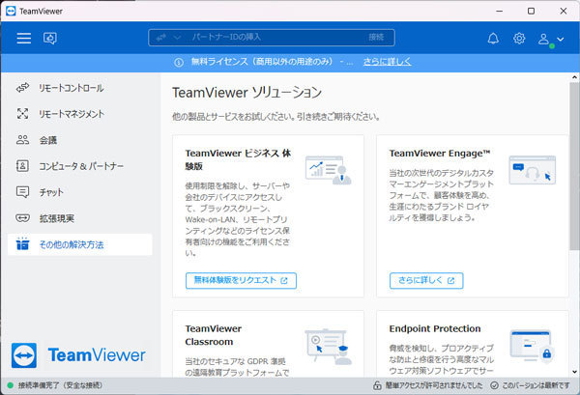
Task: Click the chat bubble icon
Action: (x=22, y=192)
